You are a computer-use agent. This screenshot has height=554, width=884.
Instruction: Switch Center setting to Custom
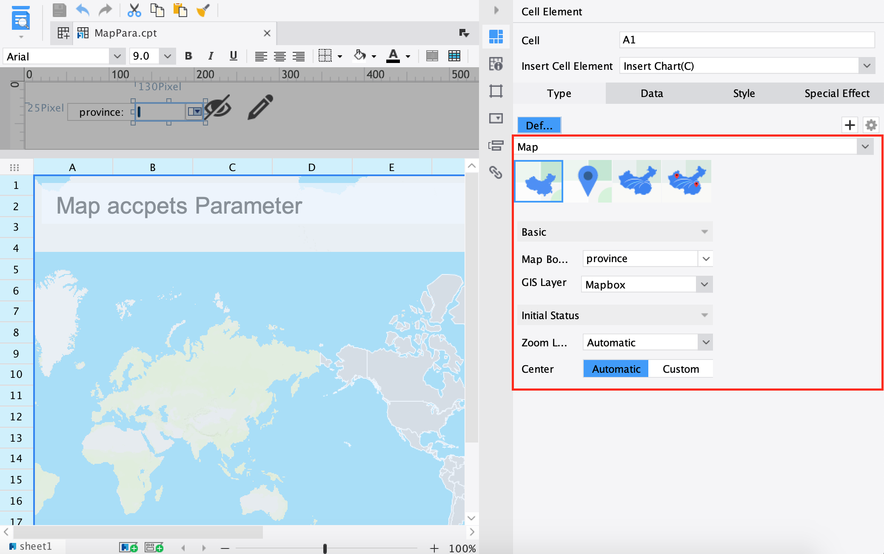(x=680, y=368)
